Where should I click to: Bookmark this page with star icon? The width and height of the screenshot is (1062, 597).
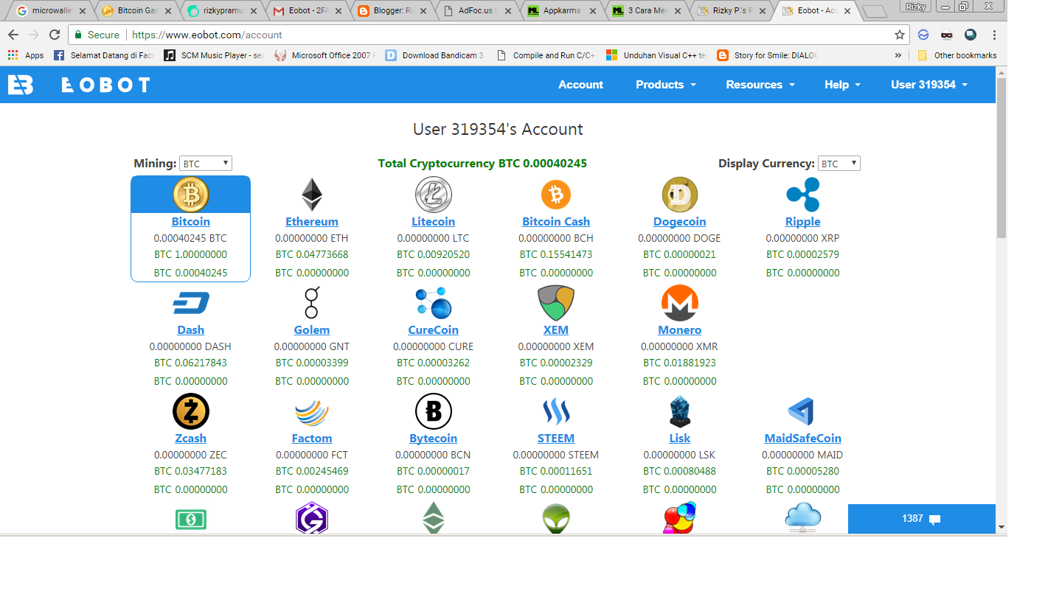point(900,35)
